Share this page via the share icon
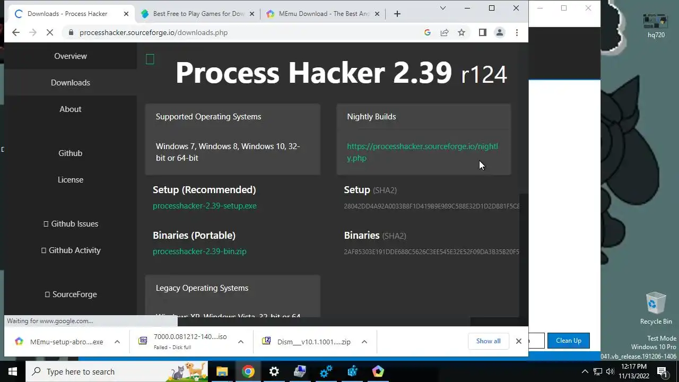 tap(445, 32)
